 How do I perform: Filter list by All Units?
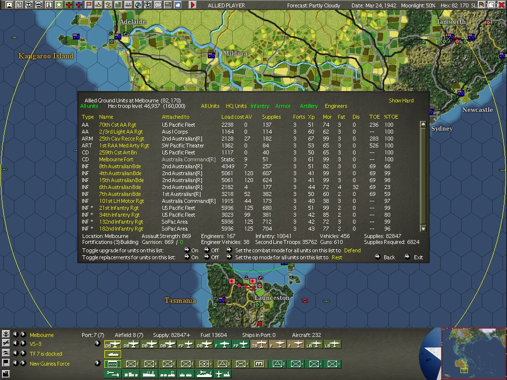[210, 106]
